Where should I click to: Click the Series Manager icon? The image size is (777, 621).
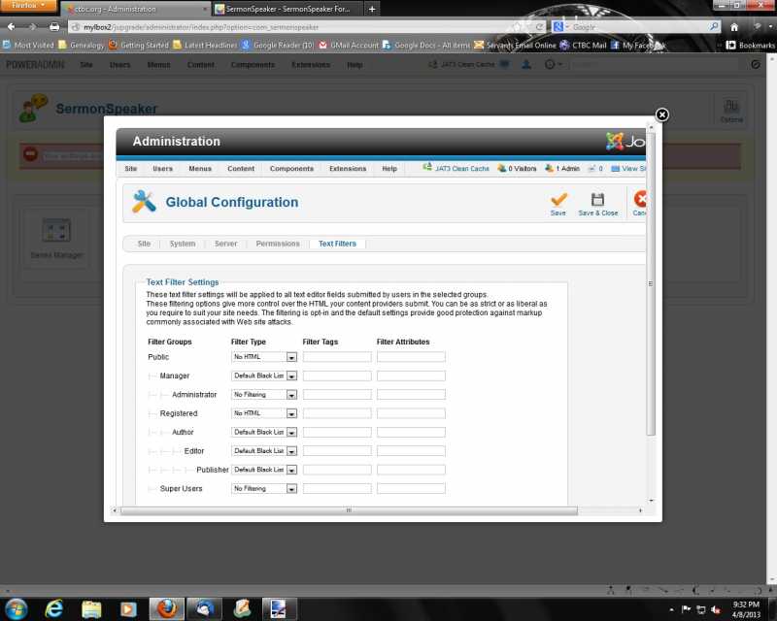point(55,232)
